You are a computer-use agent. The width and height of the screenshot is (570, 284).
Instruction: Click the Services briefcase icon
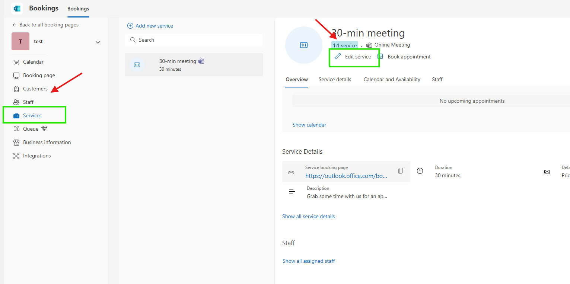(16, 116)
